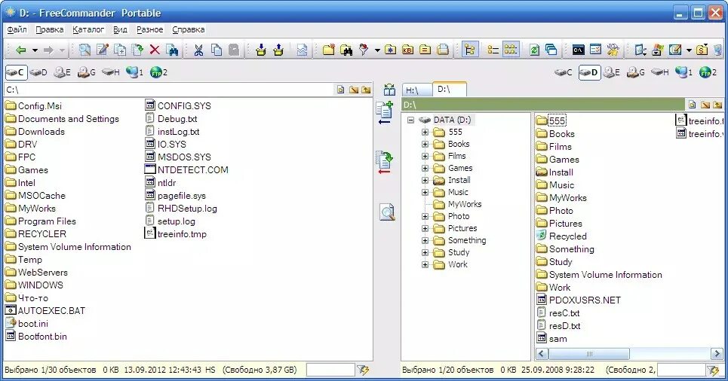
Task: Select MyWorks folder in the tree
Action: tap(464, 204)
